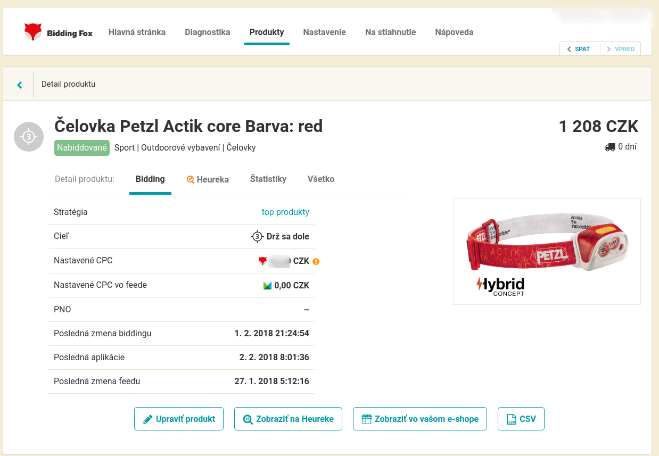Click the date 27. 1. 2018 5:12:16

click(272, 382)
